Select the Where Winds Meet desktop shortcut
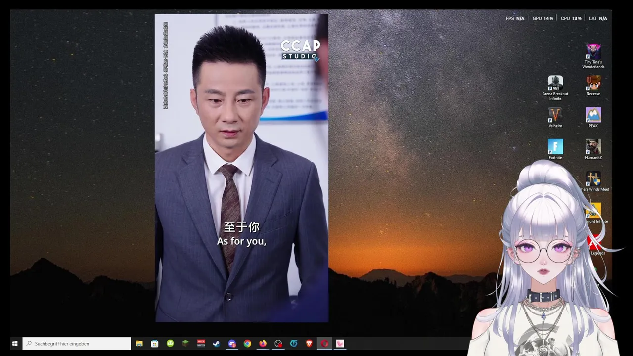This screenshot has height=356, width=633. (x=593, y=181)
